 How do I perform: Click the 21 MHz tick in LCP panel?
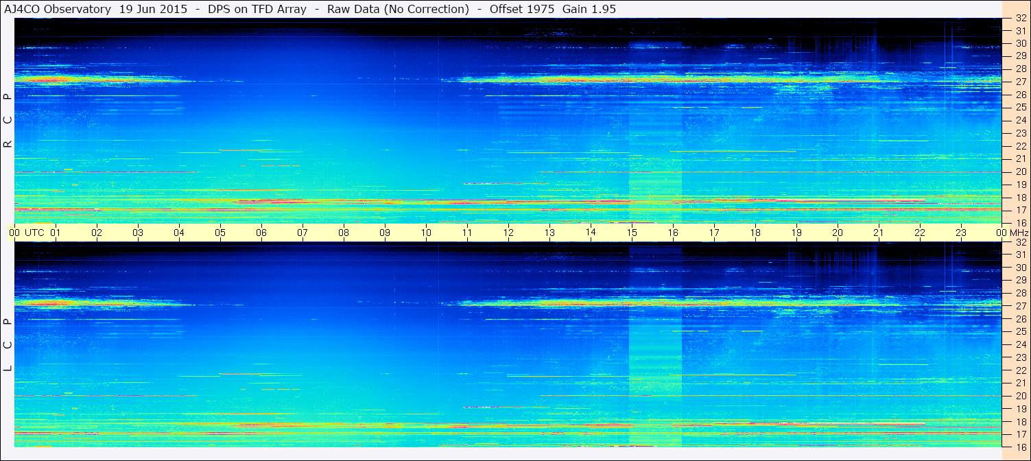[1021, 383]
